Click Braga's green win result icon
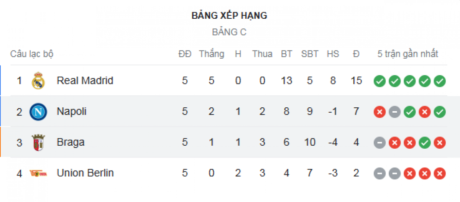This screenshot has width=460, height=202. (425, 143)
